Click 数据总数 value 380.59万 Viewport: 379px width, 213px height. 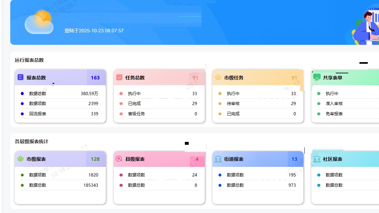[x=89, y=94]
